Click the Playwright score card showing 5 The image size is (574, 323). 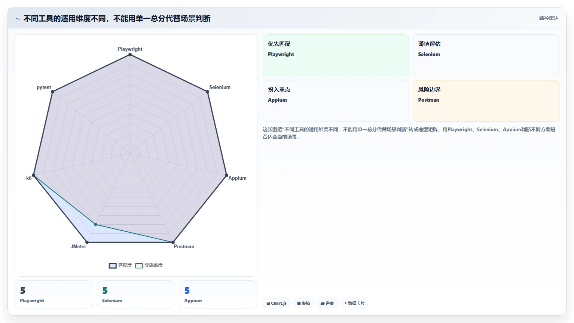54,295
